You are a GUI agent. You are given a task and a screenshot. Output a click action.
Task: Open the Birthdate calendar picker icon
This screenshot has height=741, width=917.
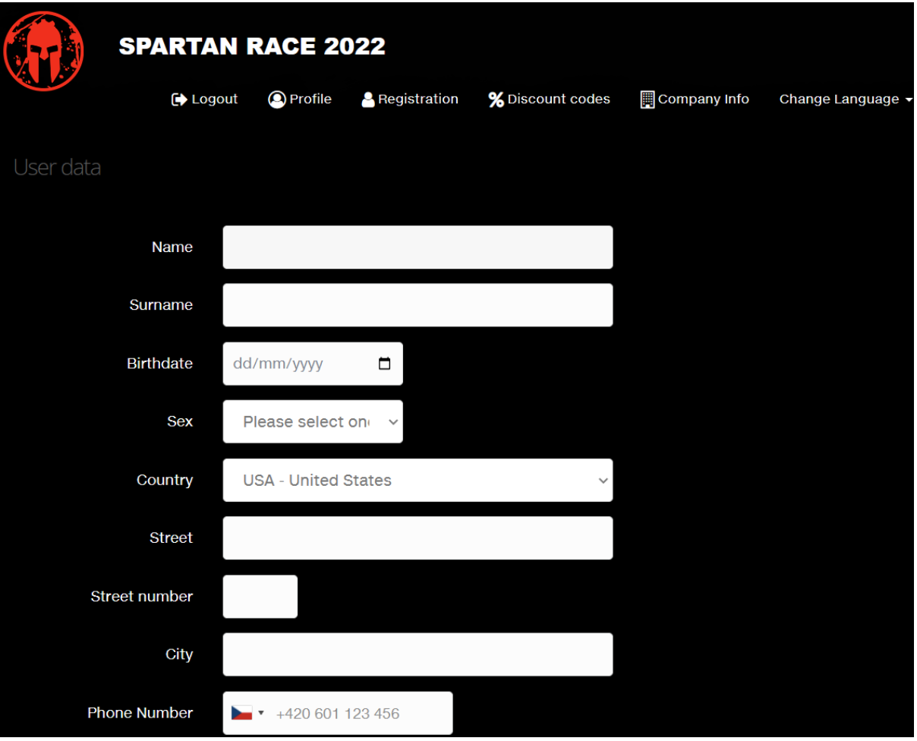[x=385, y=364]
